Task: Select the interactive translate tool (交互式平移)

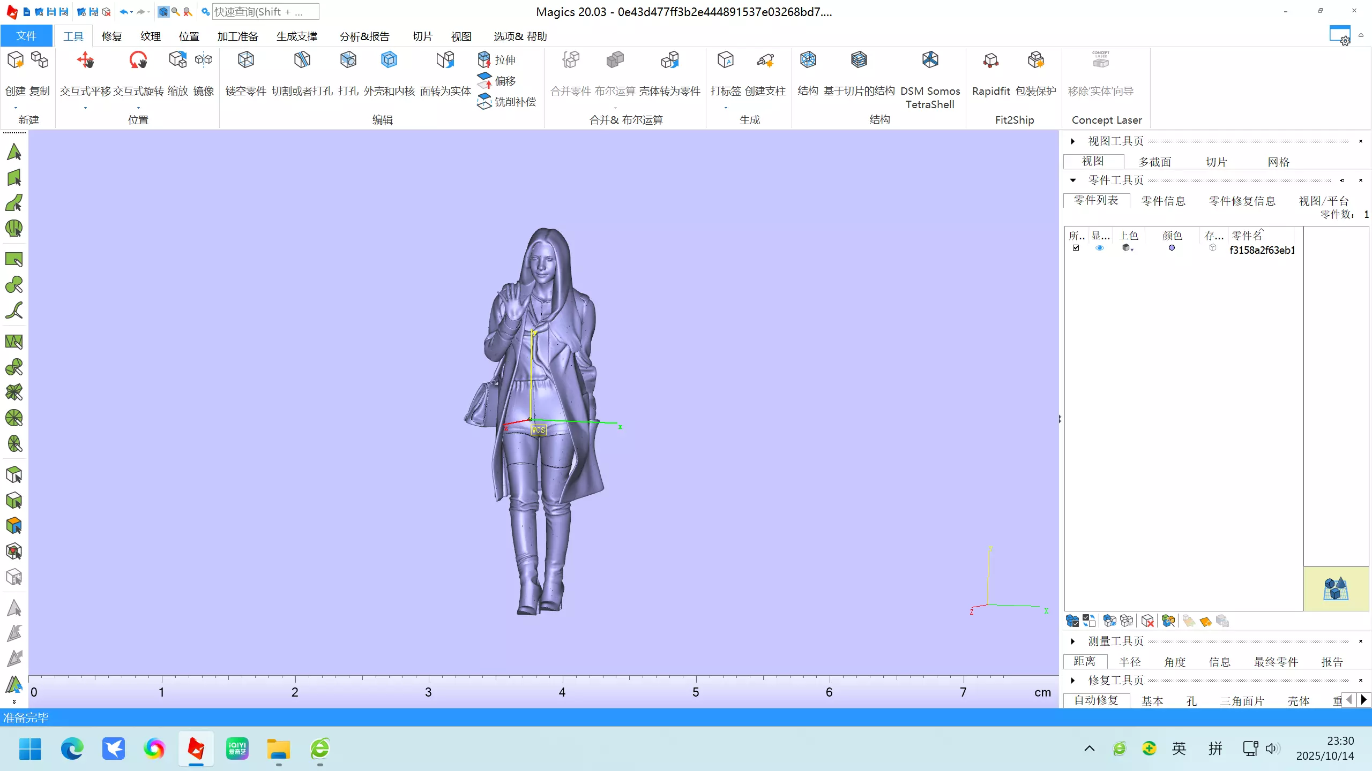Action: click(85, 61)
